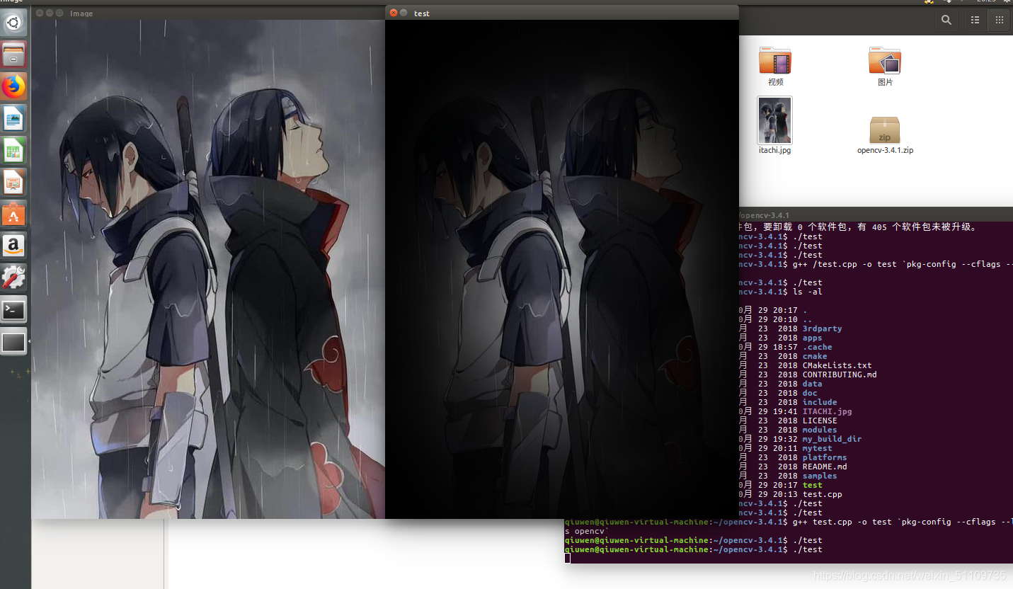Click 'my_build_dir' in terminal listing
This screenshot has width=1013, height=589.
click(x=832, y=439)
